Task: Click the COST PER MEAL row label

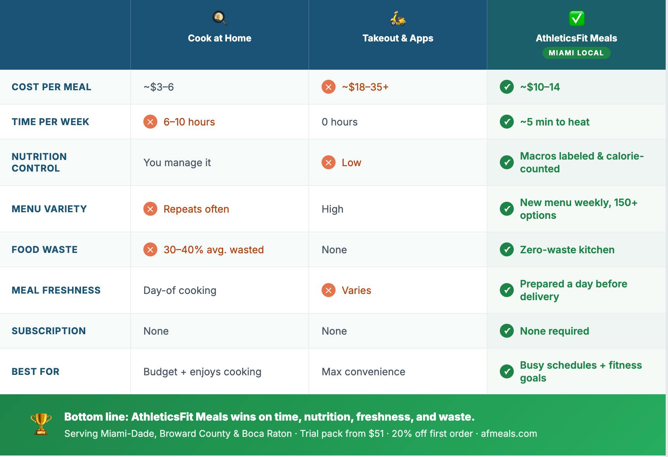Action: (x=52, y=87)
